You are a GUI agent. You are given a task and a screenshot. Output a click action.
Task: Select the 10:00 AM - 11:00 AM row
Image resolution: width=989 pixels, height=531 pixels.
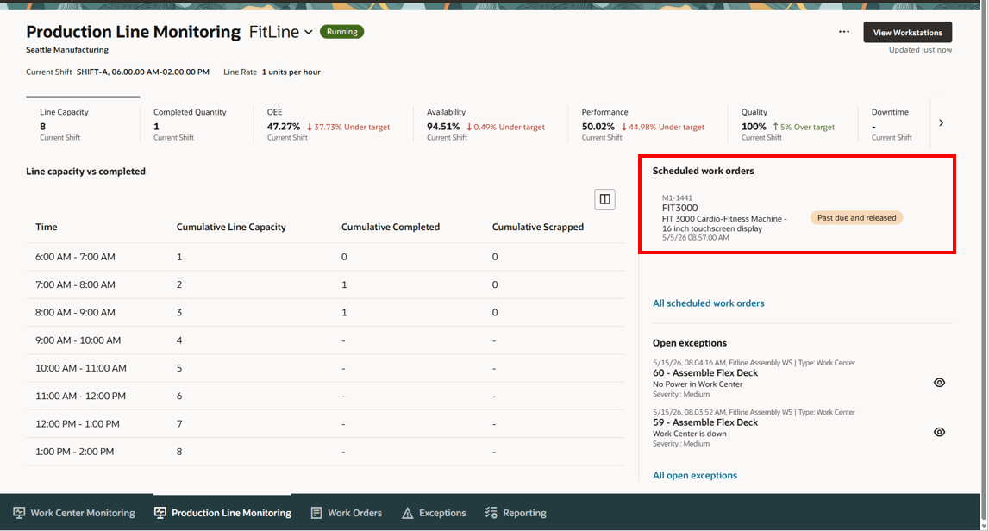point(325,368)
